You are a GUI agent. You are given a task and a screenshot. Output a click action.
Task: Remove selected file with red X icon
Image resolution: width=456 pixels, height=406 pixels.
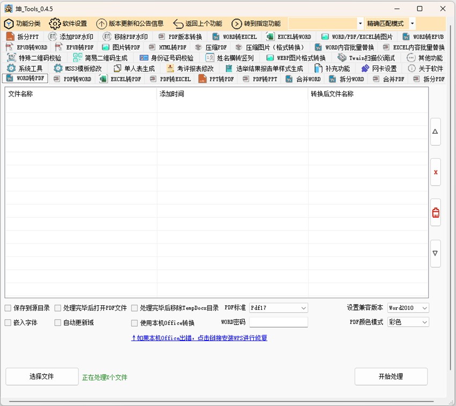click(435, 172)
